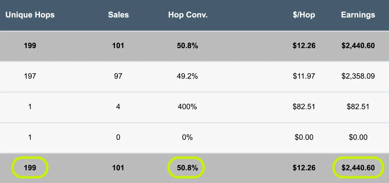Click the $11.97 per hop value
389x183 pixels.
click(x=304, y=76)
